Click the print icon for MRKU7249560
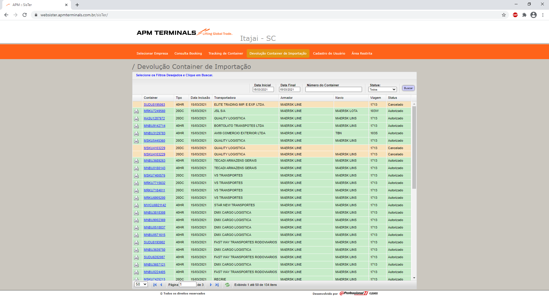The height and width of the screenshot is (297, 549). click(x=136, y=111)
